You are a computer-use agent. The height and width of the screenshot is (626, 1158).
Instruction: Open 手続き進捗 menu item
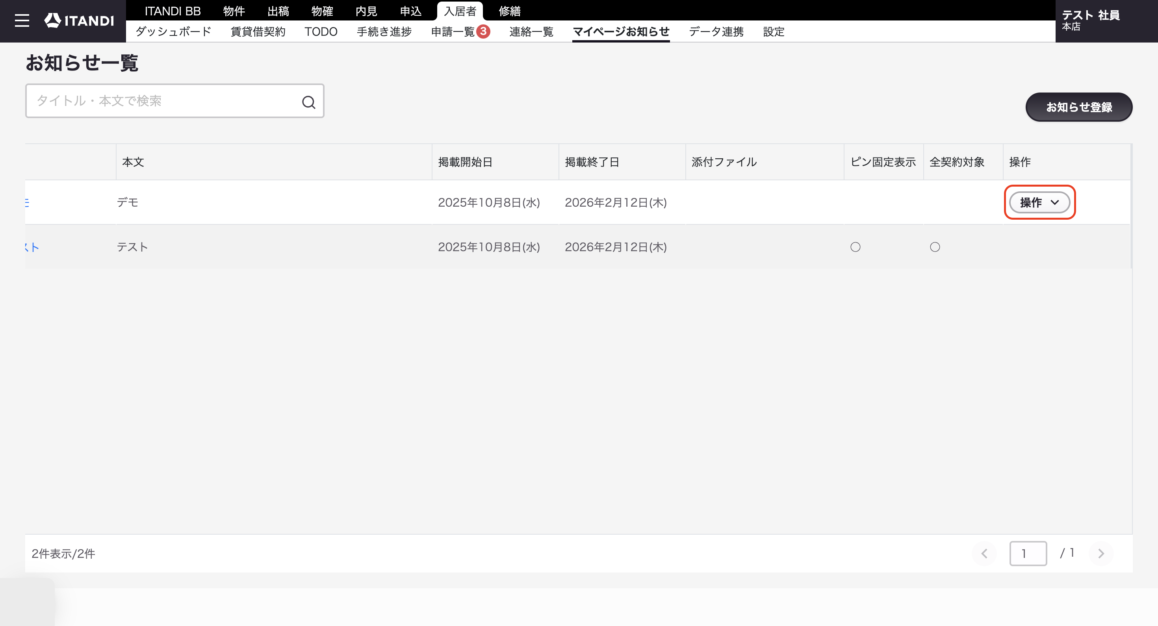click(384, 31)
